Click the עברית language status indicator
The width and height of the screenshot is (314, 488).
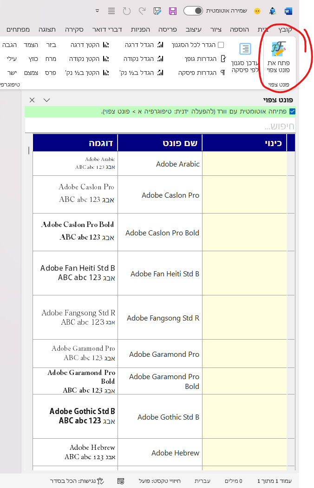point(203,481)
